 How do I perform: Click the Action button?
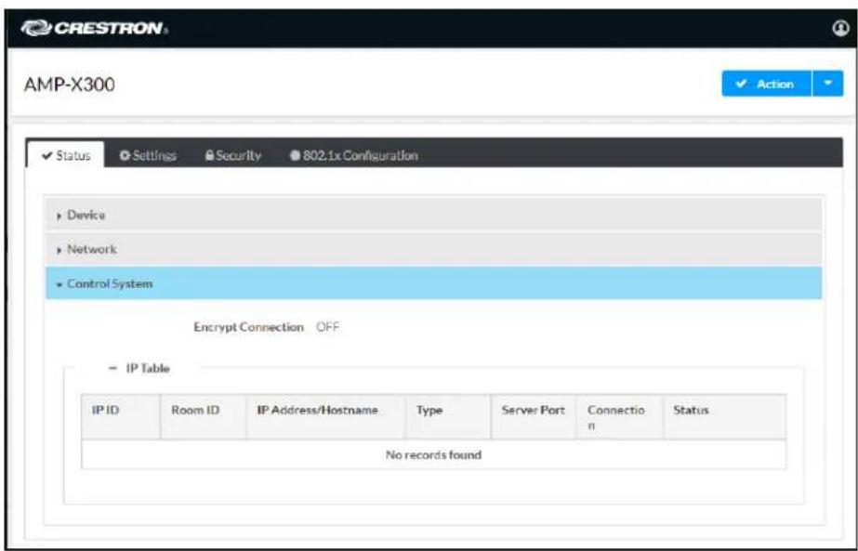(766, 84)
